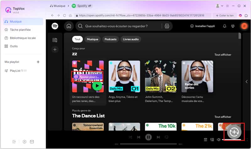This screenshot has height=149, width=251.
Task: Open Daily Mix 01 card
Action: pyautogui.click(x=124, y=82)
